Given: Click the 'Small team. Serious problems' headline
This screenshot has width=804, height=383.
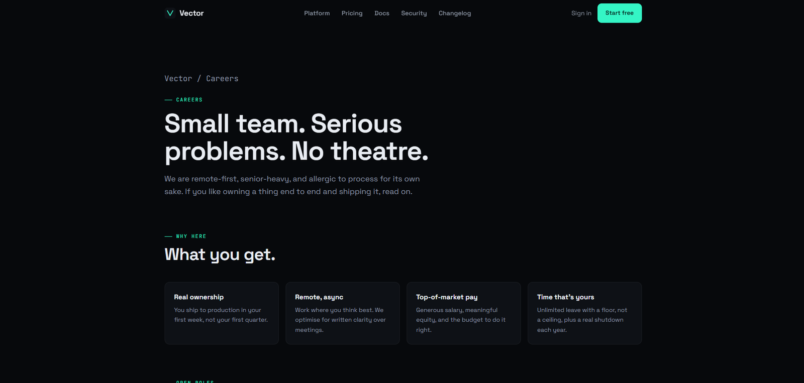Looking at the screenshot, I should tap(296, 138).
